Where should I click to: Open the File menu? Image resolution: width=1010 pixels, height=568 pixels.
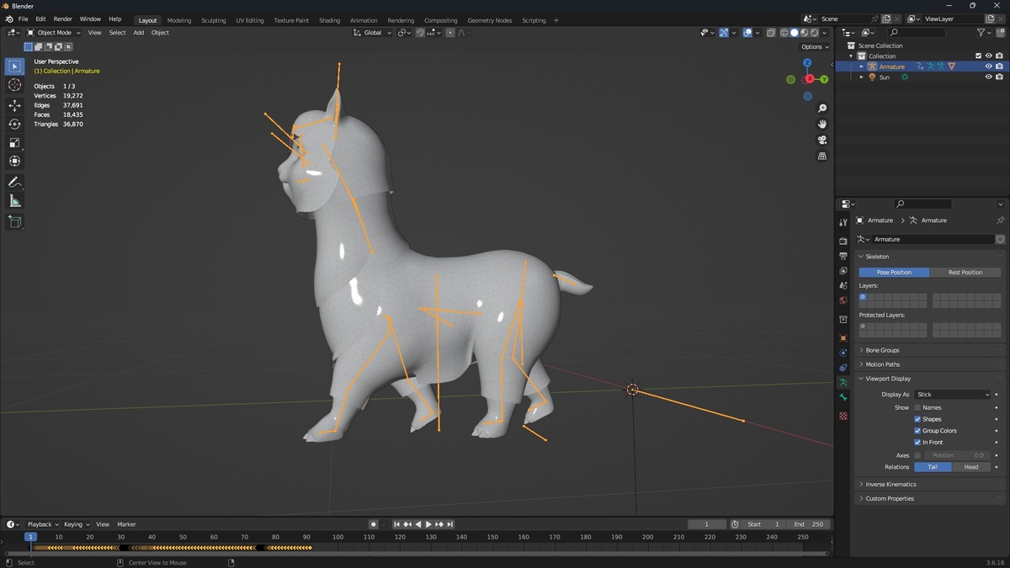[x=24, y=19]
